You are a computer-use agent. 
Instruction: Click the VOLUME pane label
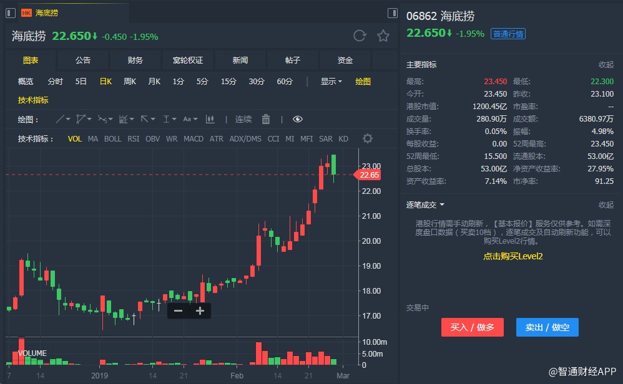tap(32, 353)
